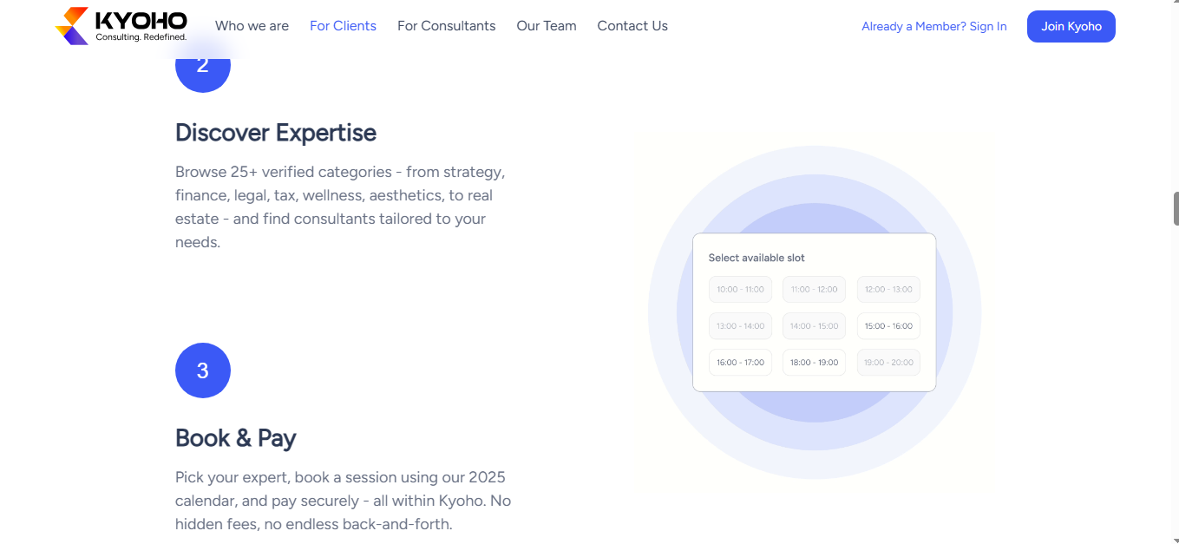Navigate to Our Team
1179x544 pixels.
547,26
